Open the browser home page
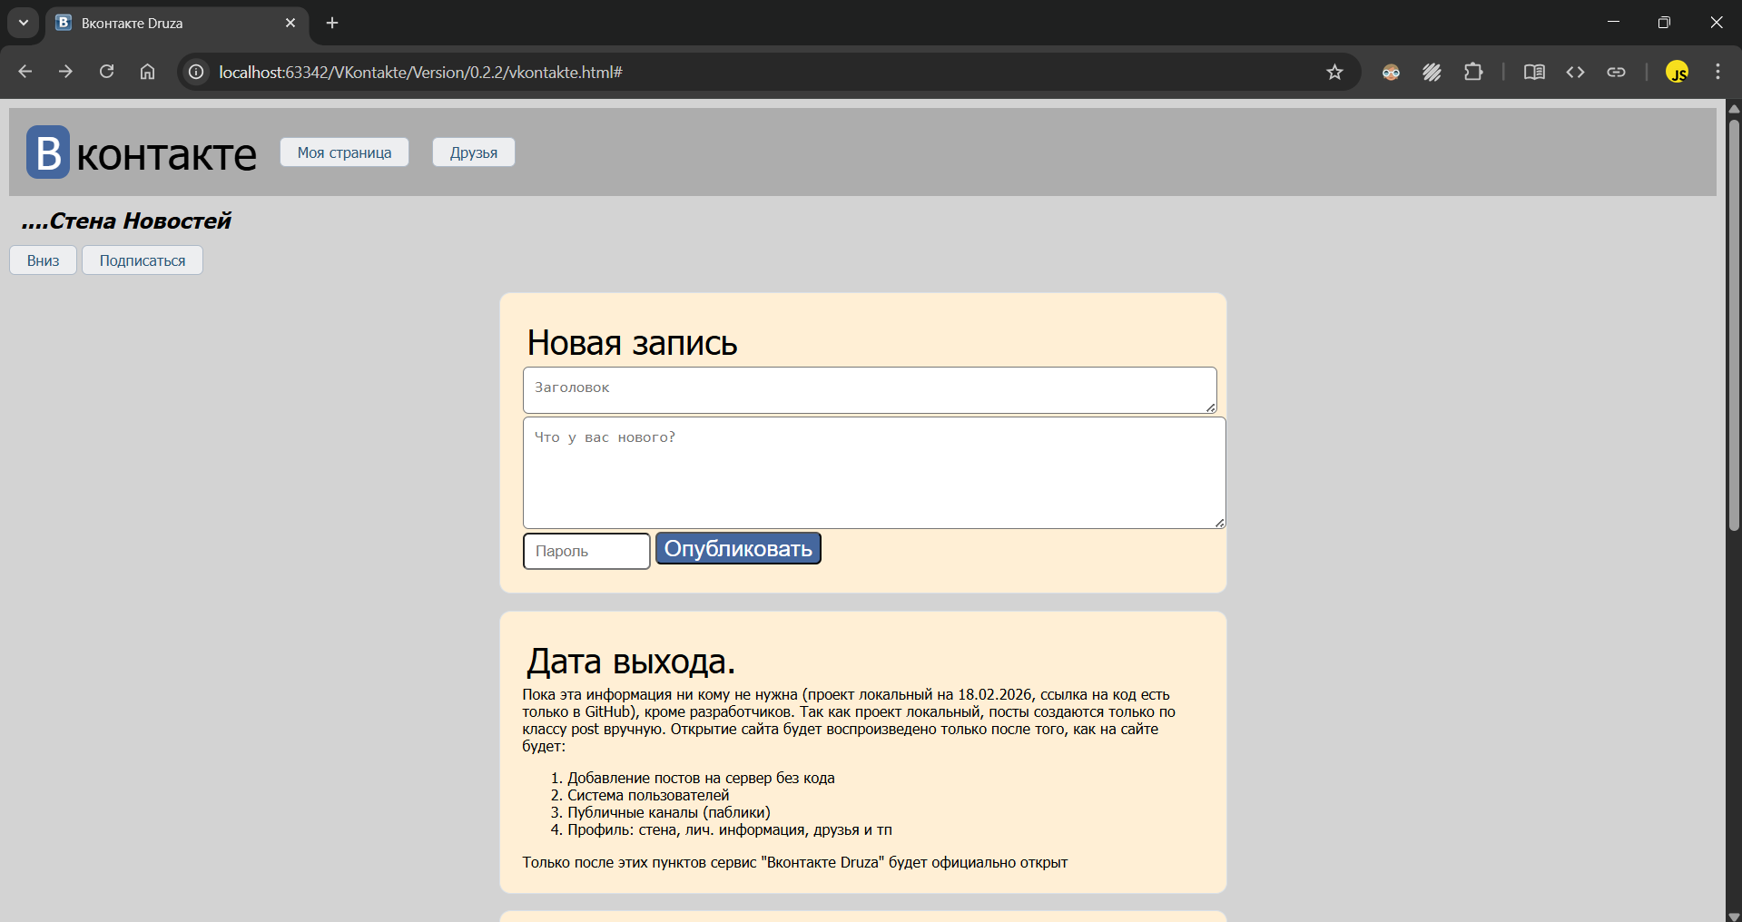Image resolution: width=1742 pixels, height=922 pixels. point(147,72)
